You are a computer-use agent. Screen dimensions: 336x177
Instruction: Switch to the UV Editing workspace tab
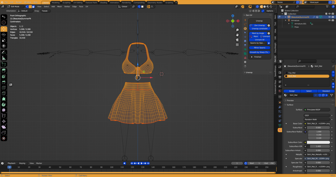coord(78,3)
